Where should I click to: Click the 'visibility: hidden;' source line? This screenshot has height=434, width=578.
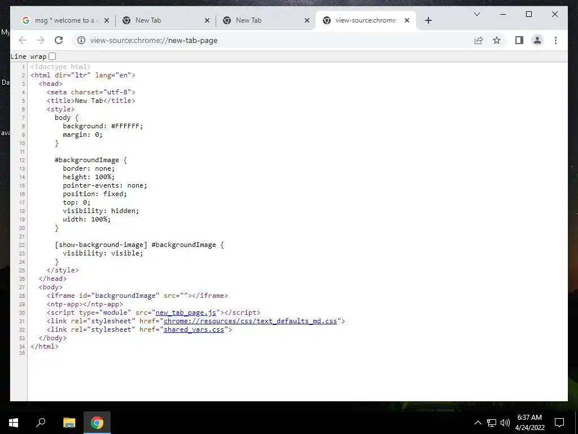(101, 211)
